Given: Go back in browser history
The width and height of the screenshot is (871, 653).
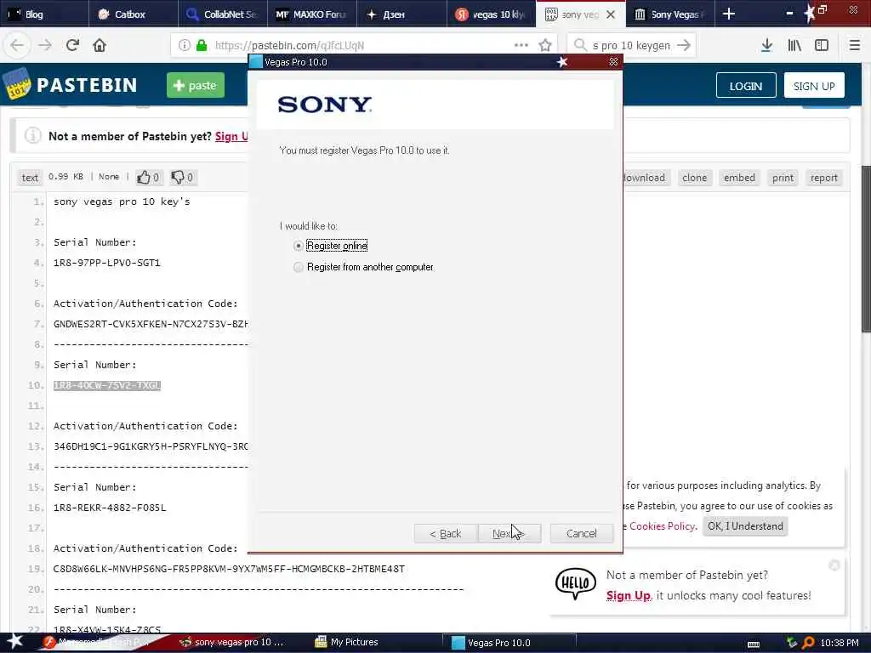Looking at the screenshot, I should click(17, 45).
